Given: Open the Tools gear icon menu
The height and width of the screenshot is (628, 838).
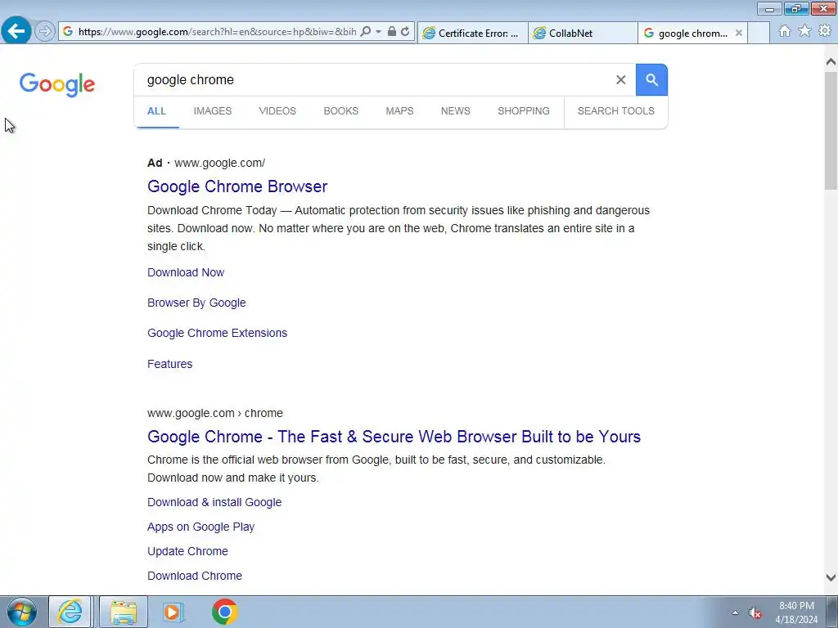Looking at the screenshot, I should (x=825, y=31).
